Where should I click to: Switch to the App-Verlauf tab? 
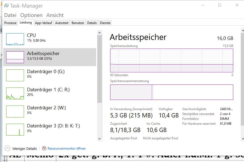(43, 23)
